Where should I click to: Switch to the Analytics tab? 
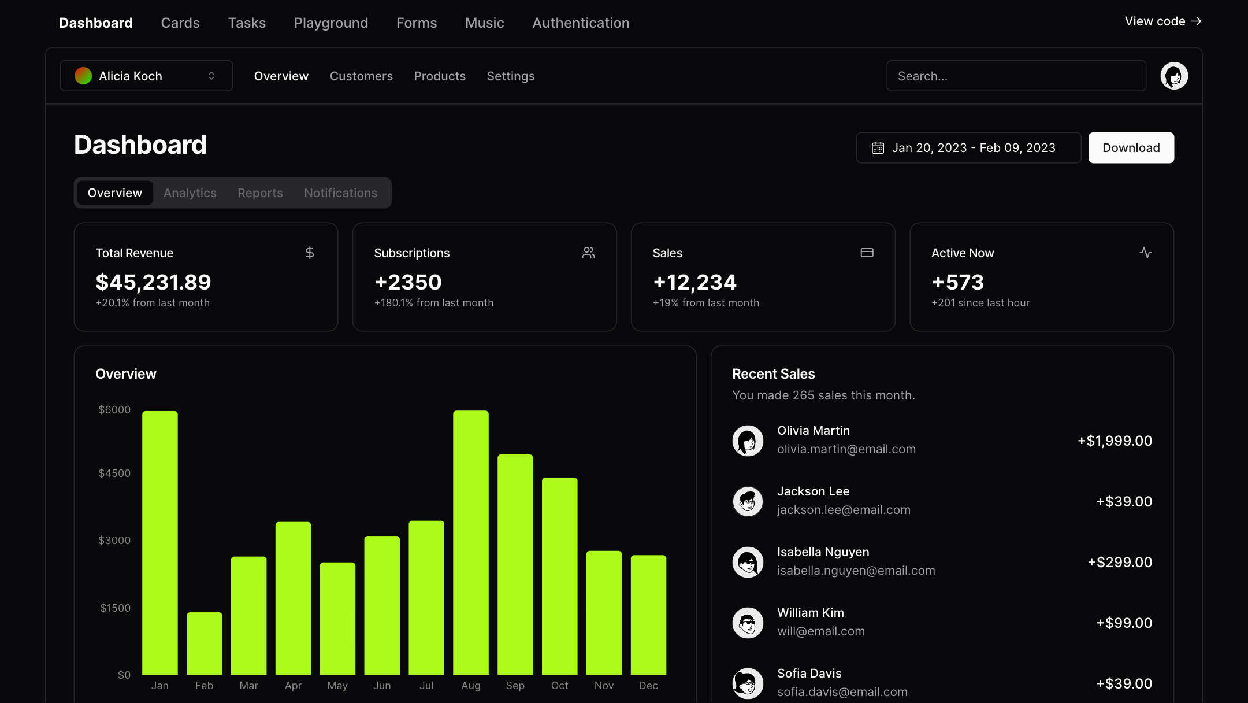tap(190, 193)
